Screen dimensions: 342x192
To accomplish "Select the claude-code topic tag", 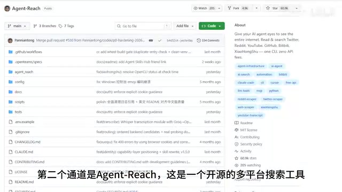I will click(x=246, y=83).
